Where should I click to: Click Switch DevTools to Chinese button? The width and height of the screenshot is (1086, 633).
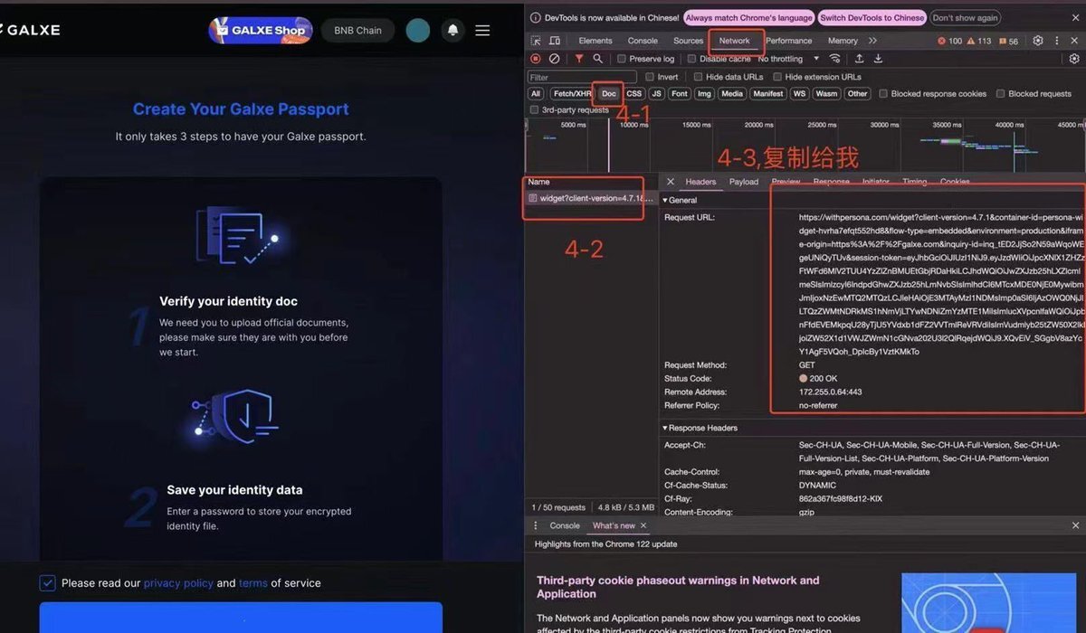click(872, 17)
